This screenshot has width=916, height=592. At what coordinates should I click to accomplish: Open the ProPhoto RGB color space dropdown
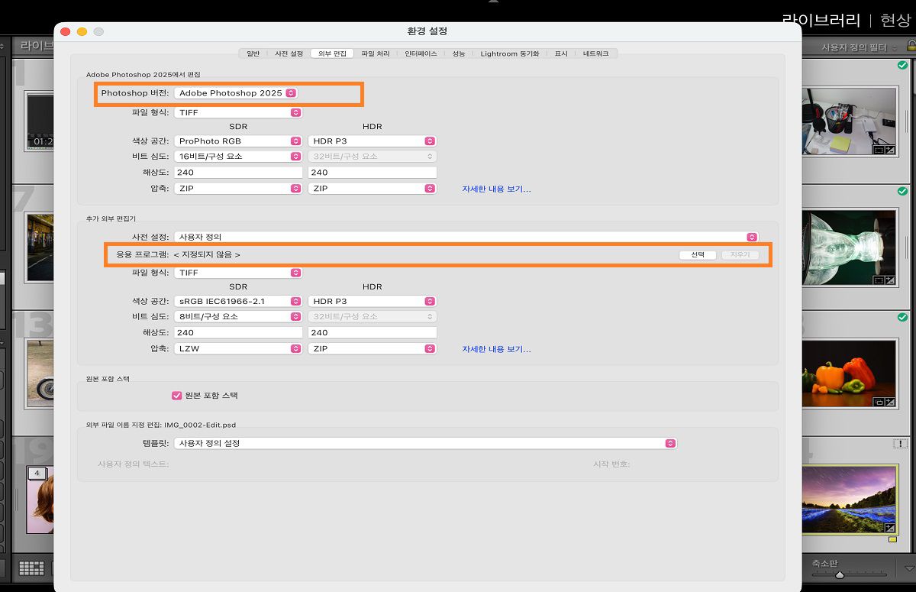pos(238,141)
